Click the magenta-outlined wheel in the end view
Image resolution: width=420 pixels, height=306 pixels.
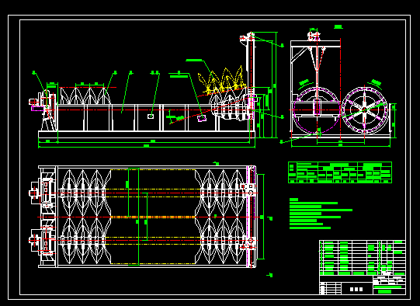click(x=317, y=110)
